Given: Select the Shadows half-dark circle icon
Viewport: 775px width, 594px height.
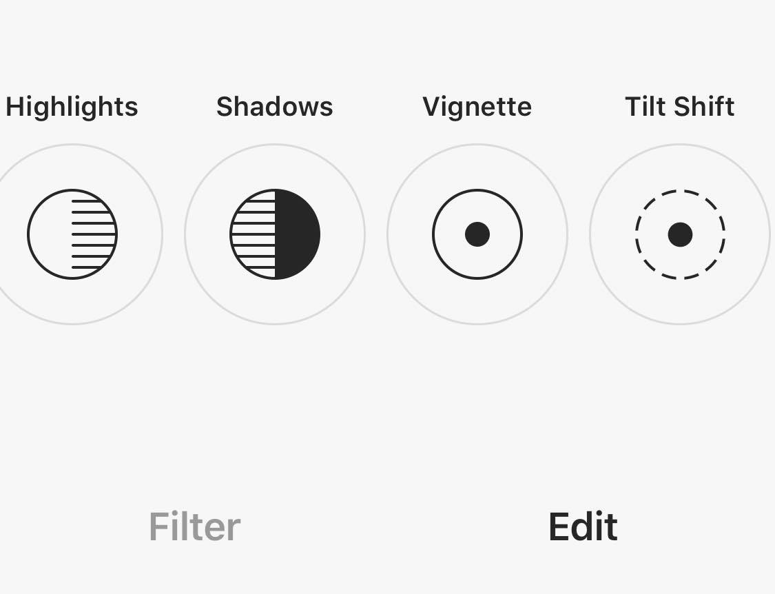Looking at the screenshot, I should point(275,234).
